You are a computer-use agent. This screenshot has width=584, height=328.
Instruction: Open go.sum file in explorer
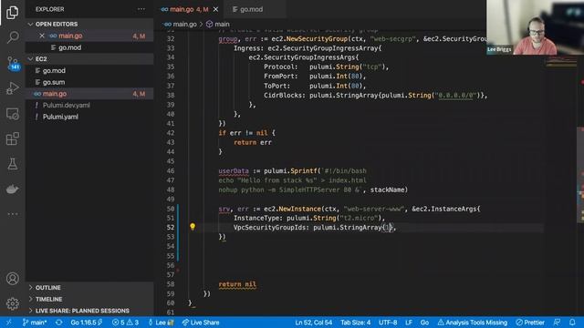[x=89, y=82]
